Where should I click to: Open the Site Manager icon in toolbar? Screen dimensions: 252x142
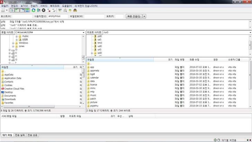pos(3,10)
